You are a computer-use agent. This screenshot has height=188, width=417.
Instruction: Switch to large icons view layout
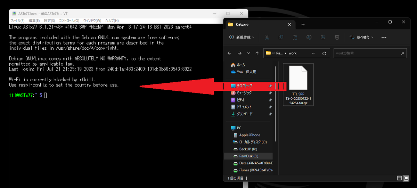point(406,178)
